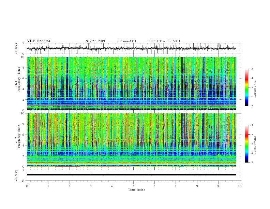Click the ch.2 spectrogram color bar
270x209 pixels.
[x=246, y=144]
